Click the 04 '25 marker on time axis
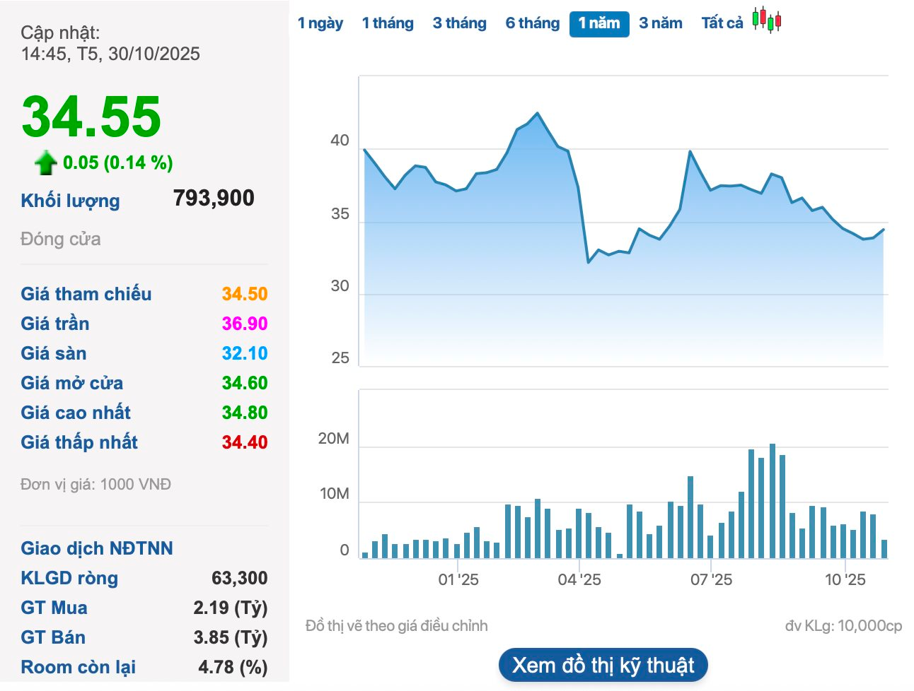Image resolution: width=914 pixels, height=691 pixels. click(x=579, y=579)
